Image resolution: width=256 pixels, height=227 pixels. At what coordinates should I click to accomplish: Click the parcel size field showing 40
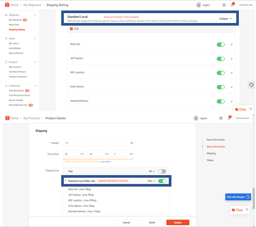[x=99, y=154]
